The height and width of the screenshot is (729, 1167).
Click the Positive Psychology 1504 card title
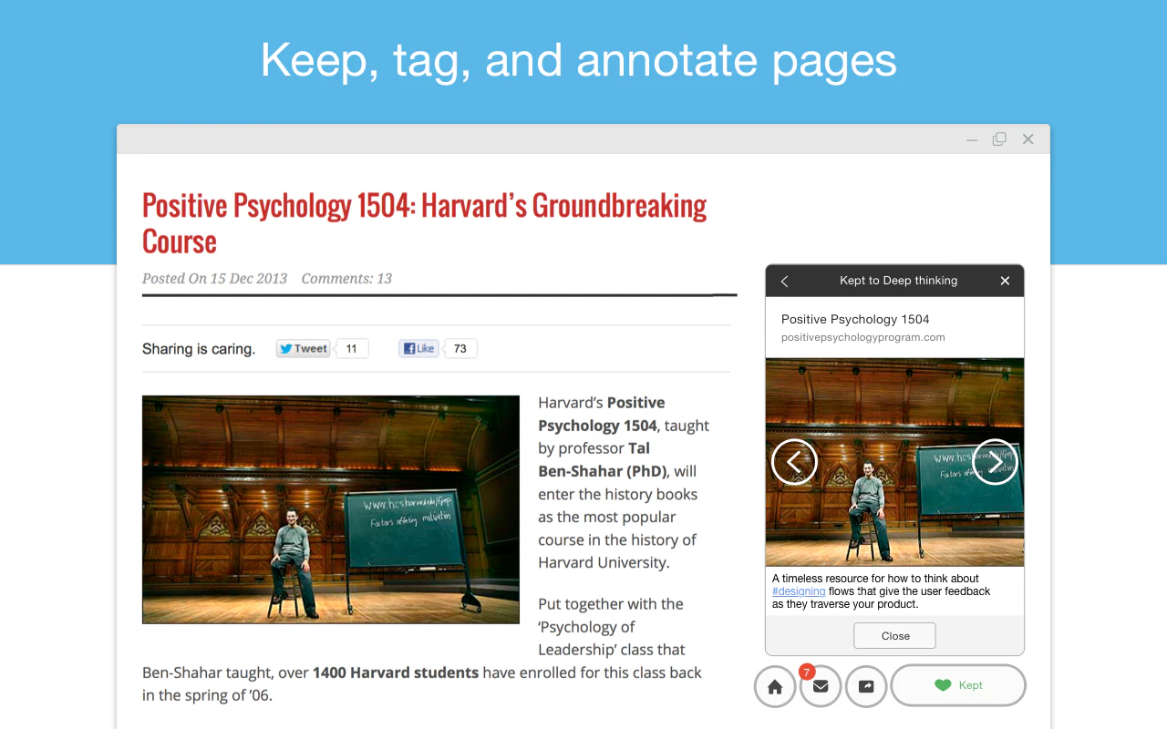tap(855, 319)
